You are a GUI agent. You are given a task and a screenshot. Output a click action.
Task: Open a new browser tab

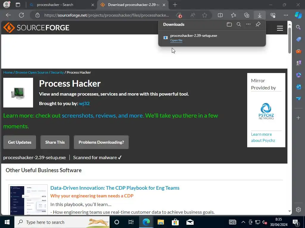coord(175,5)
